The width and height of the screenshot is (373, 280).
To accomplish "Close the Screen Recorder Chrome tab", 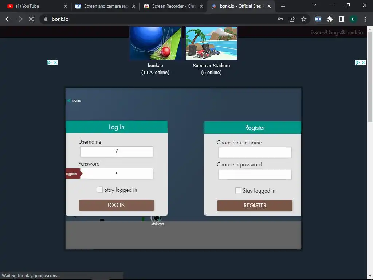I will 201,6.
